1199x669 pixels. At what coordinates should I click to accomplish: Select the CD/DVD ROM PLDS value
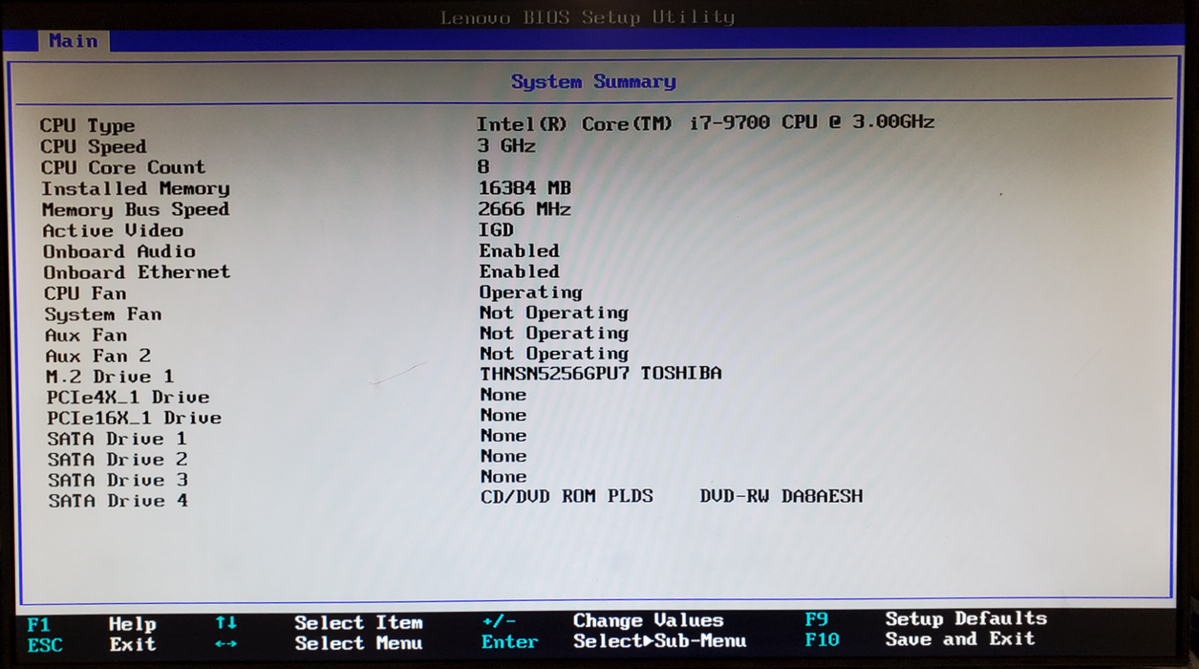click(x=567, y=497)
